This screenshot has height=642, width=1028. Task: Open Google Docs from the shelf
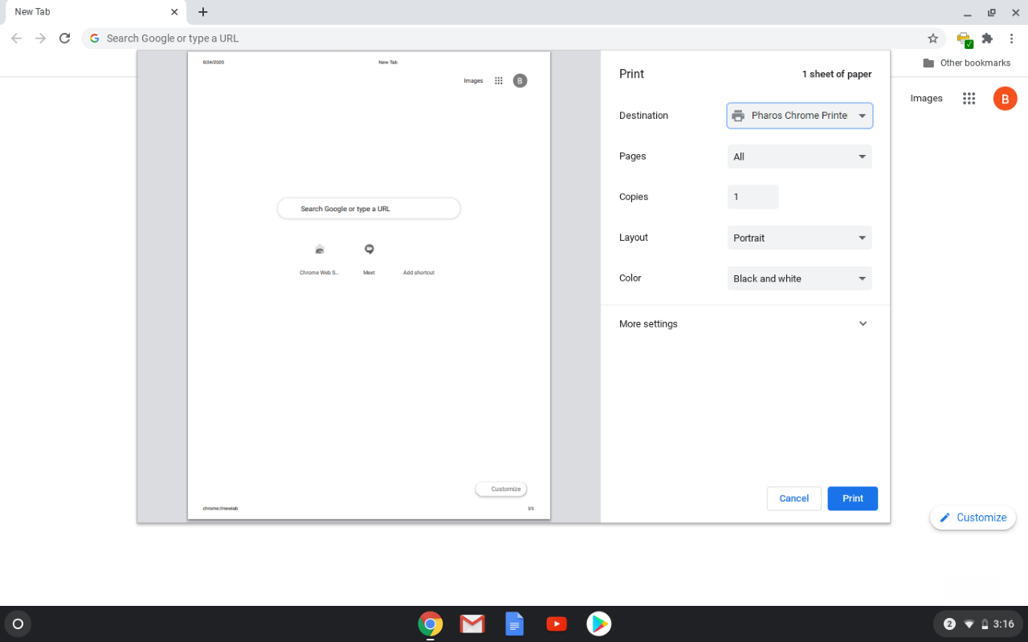click(514, 624)
